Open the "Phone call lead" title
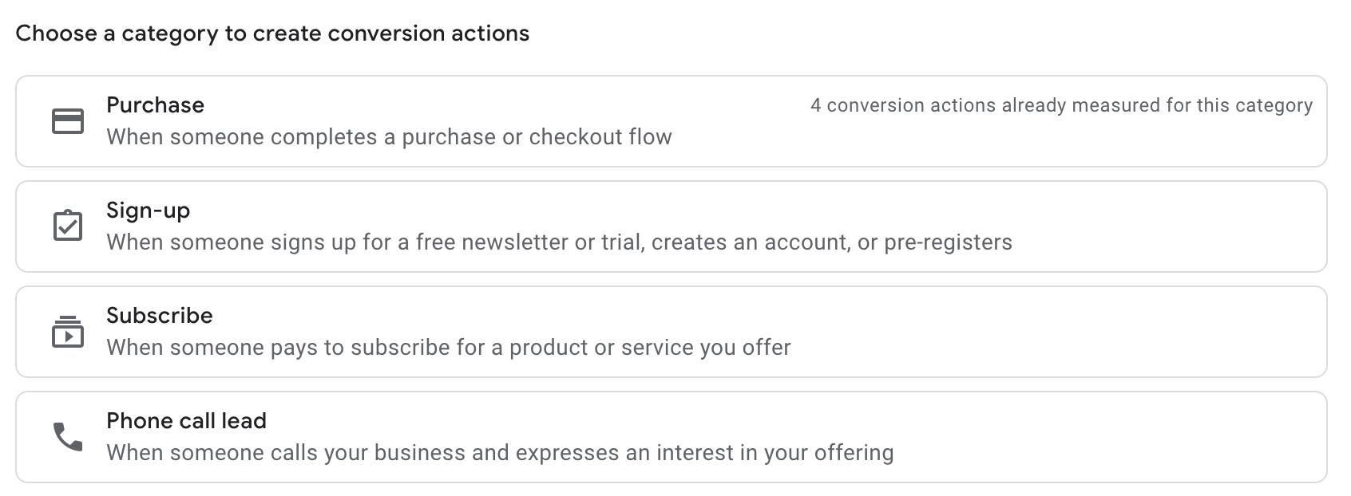 click(186, 421)
